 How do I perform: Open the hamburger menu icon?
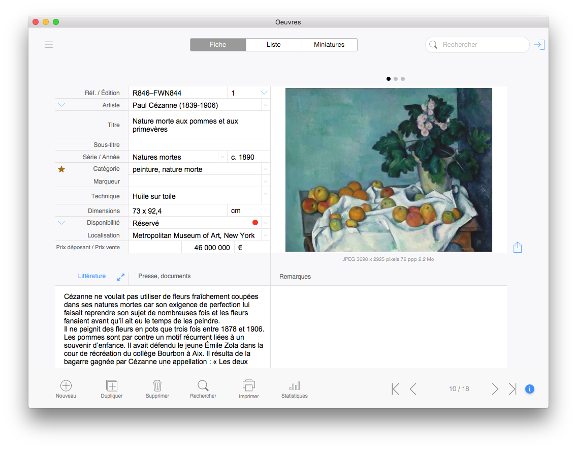click(x=49, y=45)
